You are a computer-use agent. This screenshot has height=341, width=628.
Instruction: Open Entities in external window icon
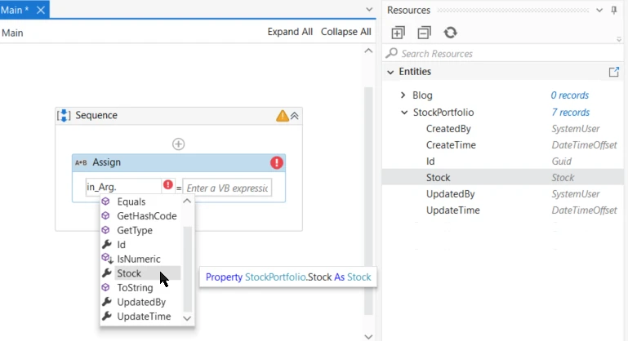(613, 72)
